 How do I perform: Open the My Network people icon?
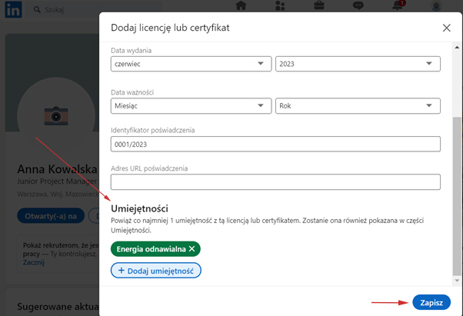point(280,5)
